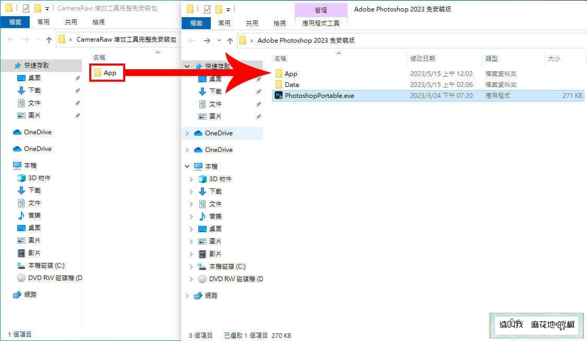
Task: Open 3D 物件 in left window sidebar
Action: click(x=34, y=178)
